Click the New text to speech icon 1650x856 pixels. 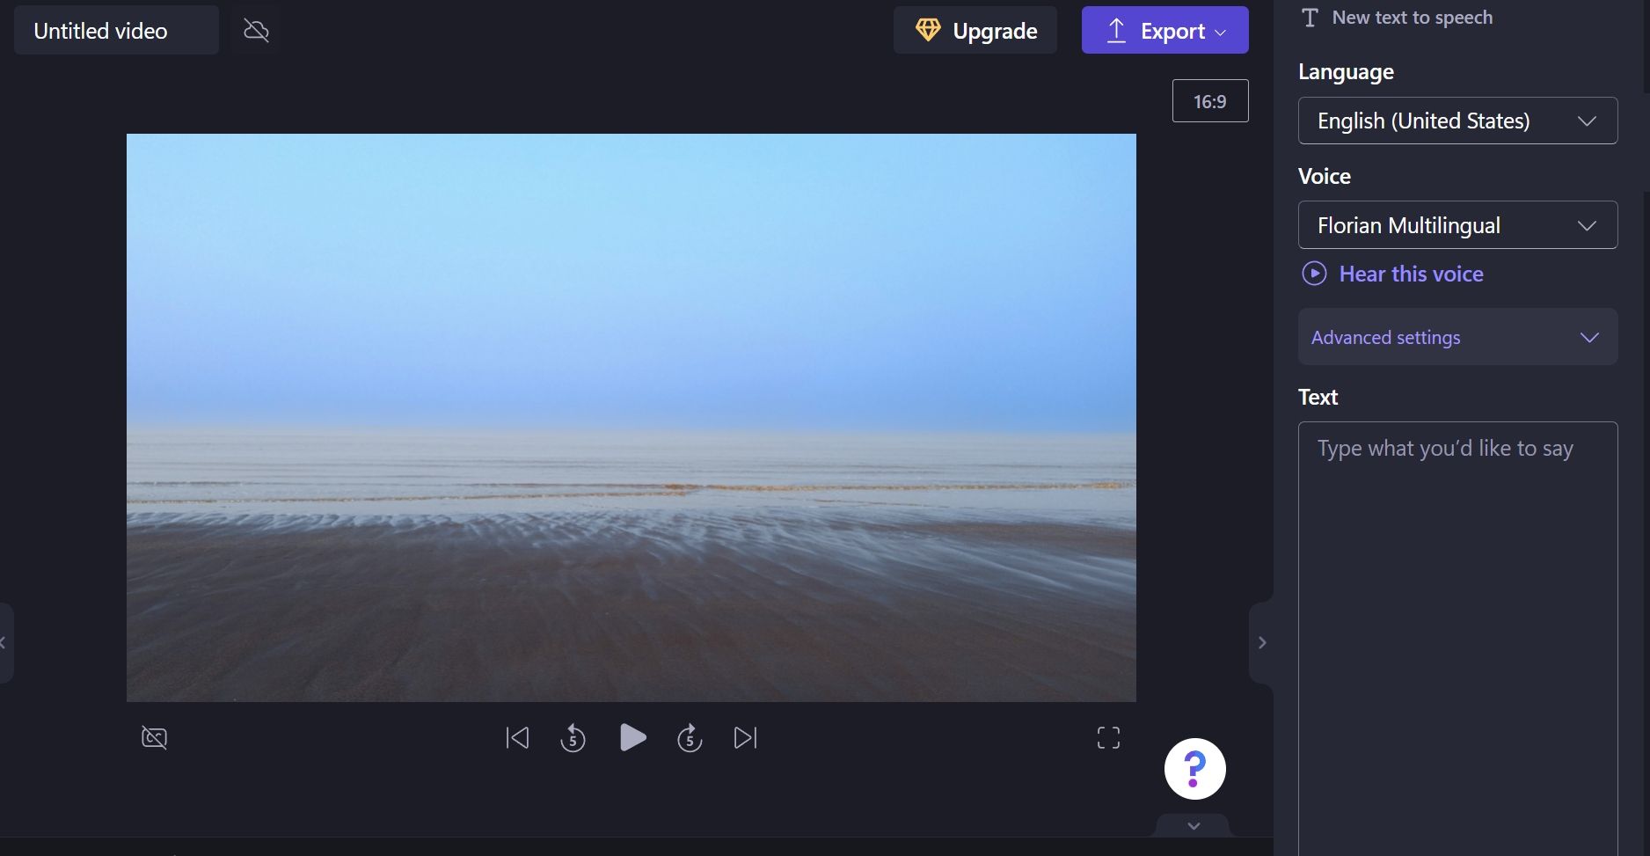[1310, 16]
